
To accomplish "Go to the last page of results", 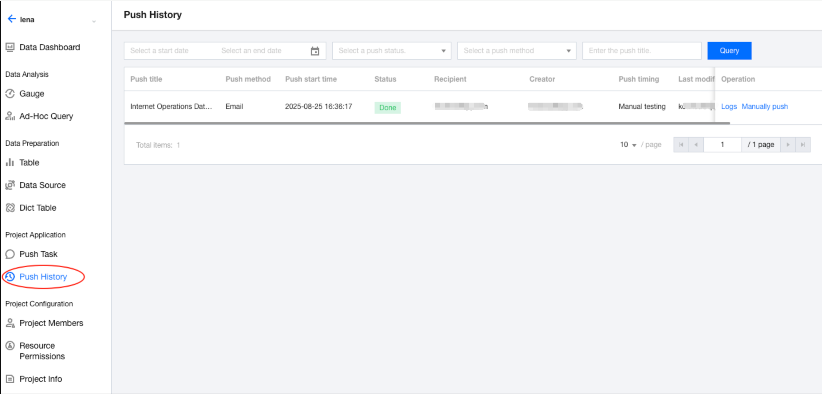I will pyautogui.click(x=803, y=145).
